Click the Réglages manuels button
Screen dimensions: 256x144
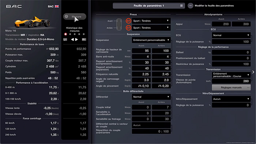click(x=231, y=88)
